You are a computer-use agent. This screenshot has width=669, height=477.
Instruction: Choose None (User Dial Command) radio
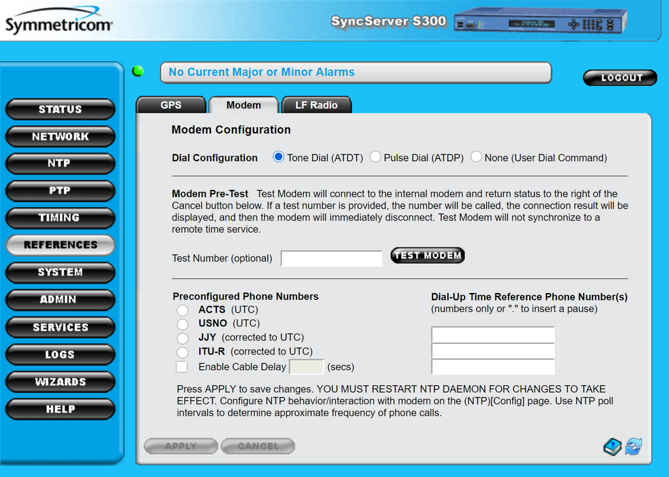click(x=476, y=157)
